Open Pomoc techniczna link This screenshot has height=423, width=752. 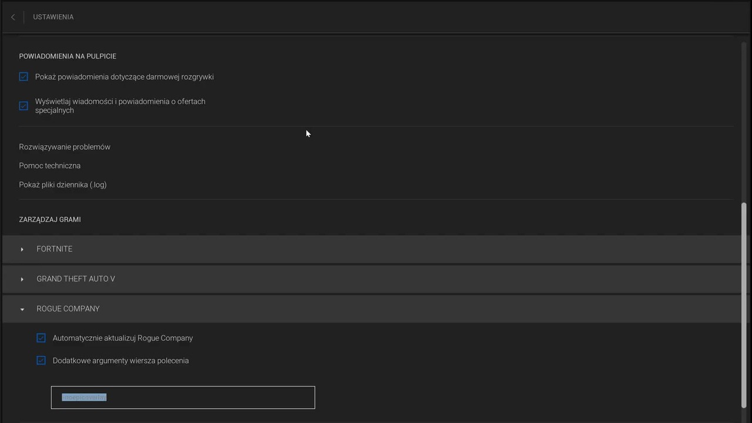pyautogui.click(x=50, y=166)
